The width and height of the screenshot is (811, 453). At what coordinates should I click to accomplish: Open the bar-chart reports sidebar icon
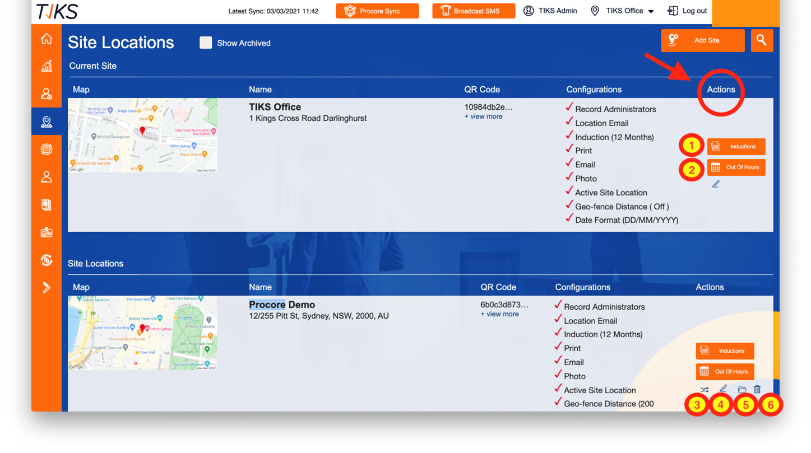[x=47, y=66]
